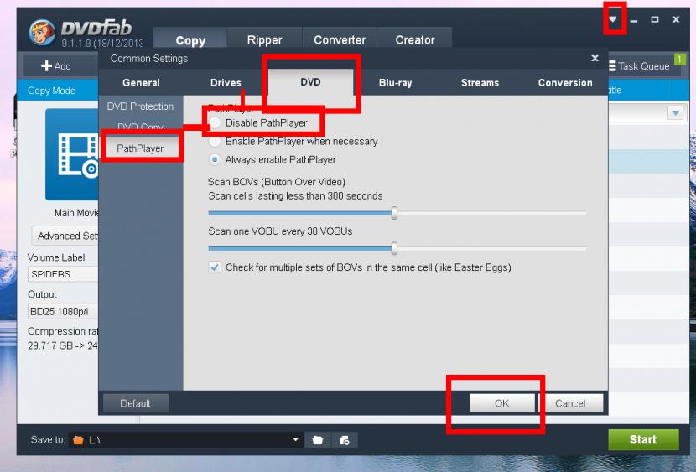Select the Main Movie copy mode thumbnail
696x472 pixels.
point(72,154)
